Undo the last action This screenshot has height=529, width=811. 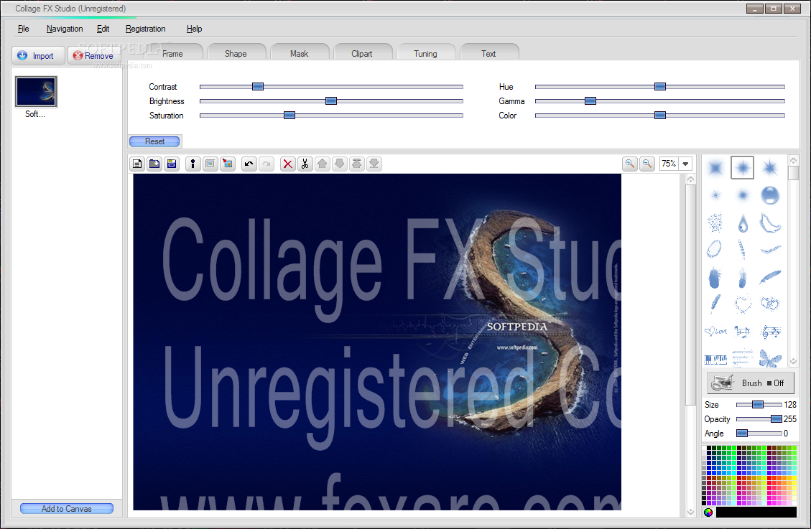click(x=249, y=164)
